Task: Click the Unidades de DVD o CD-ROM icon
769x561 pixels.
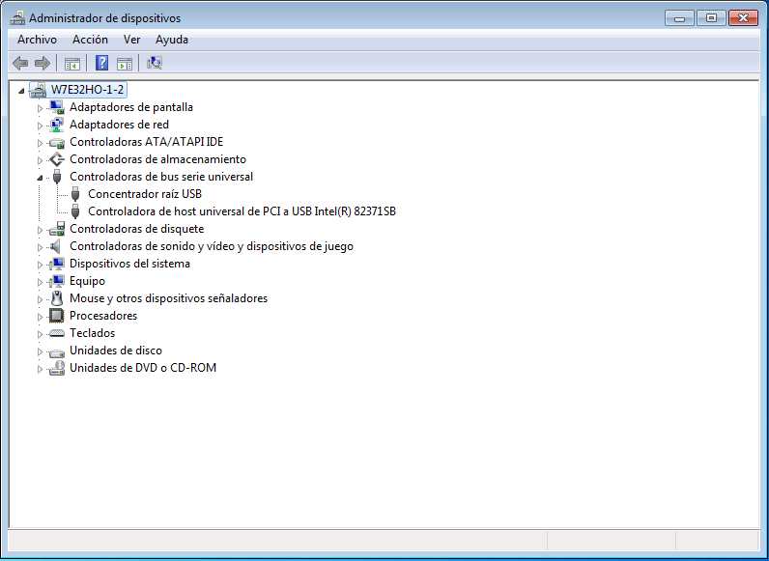Action: [x=56, y=368]
